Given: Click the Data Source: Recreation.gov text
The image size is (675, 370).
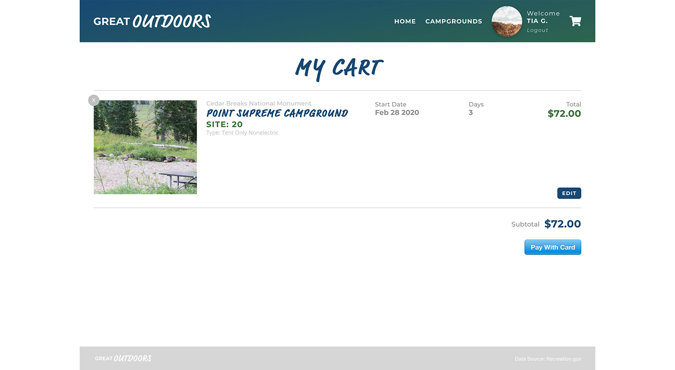Looking at the screenshot, I should pyautogui.click(x=548, y=359).
